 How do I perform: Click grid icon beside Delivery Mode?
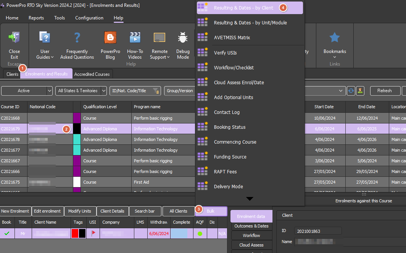point(203,186)
